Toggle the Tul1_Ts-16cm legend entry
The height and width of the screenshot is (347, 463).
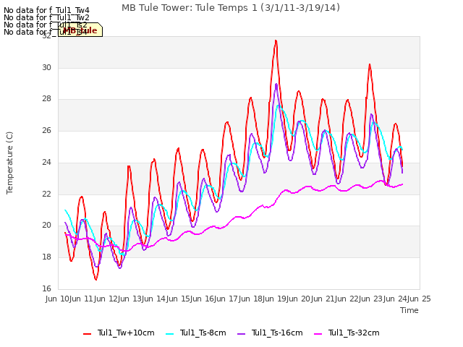coord(270,333)
